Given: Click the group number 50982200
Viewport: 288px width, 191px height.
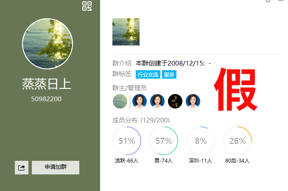Looking at the screenshot, I should point(46,99).
